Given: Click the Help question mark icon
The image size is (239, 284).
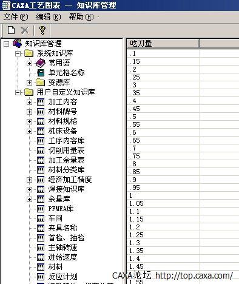Looking at the screenshot, I should point(42,30).
